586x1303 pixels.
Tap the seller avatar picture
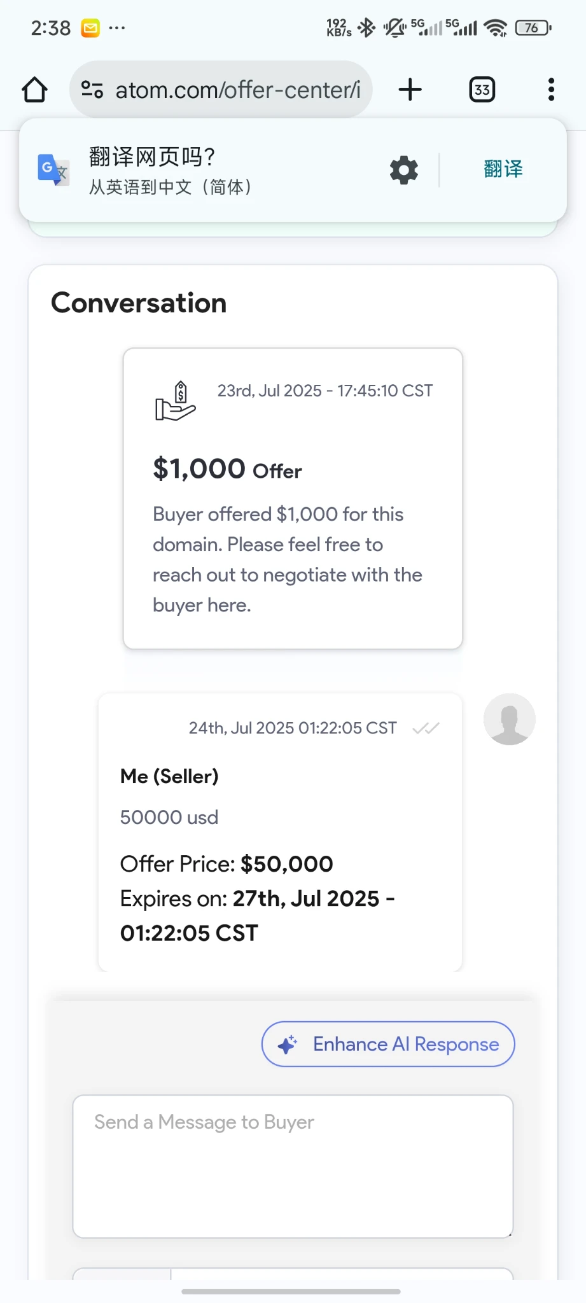coord(509,719)
